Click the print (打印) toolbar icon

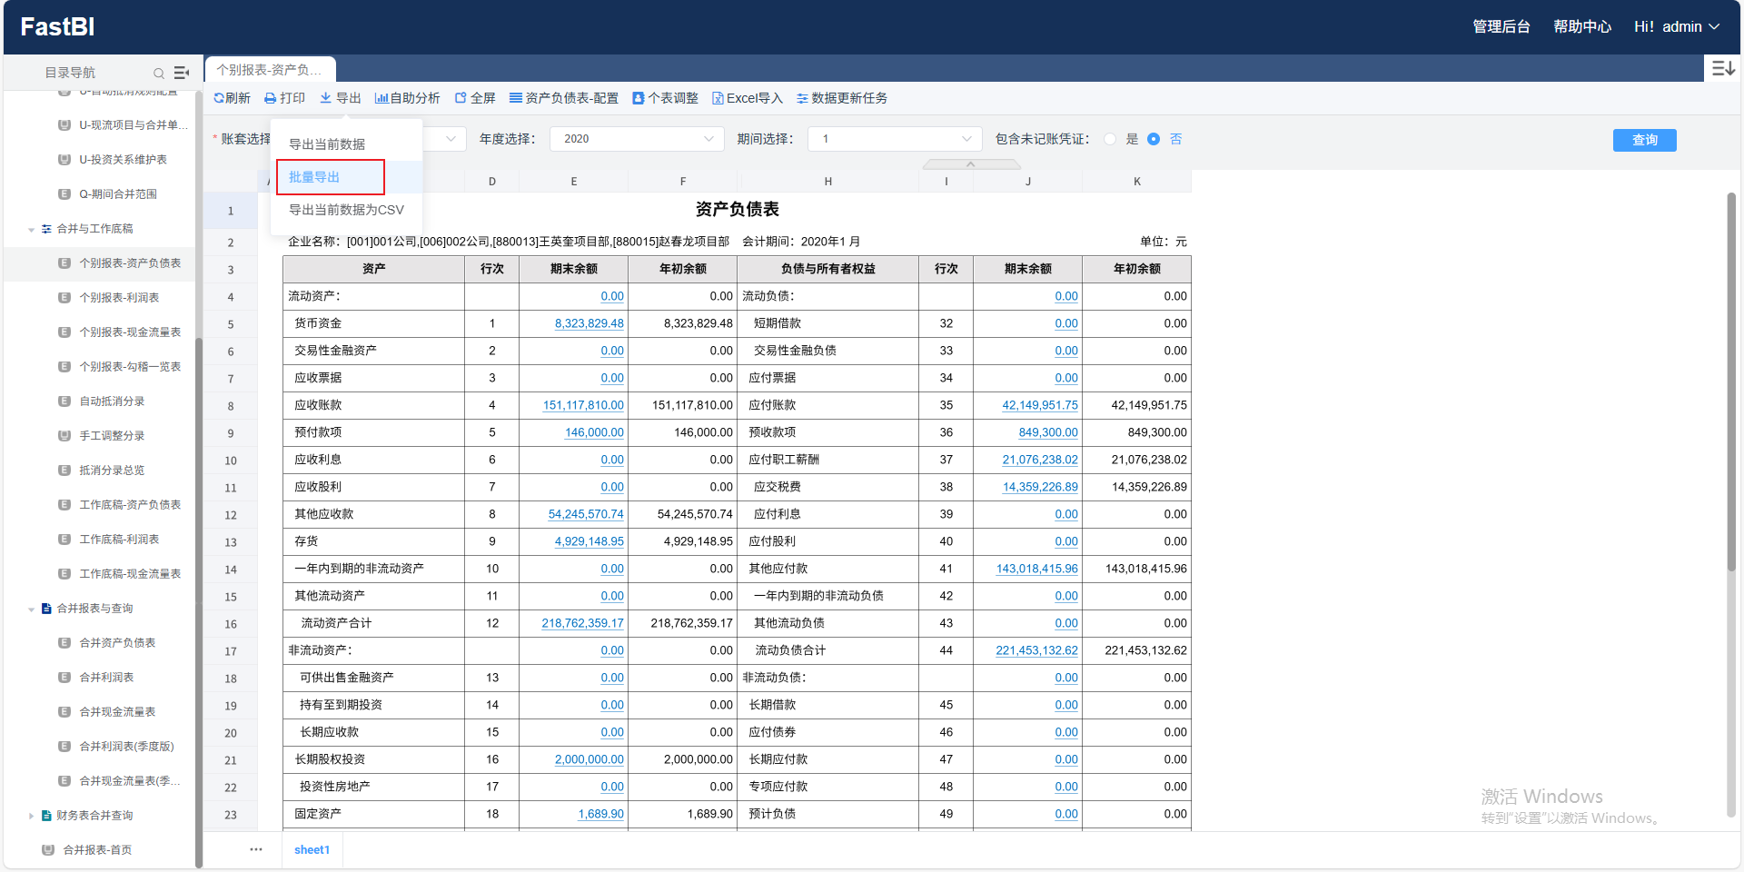(271, 98)
